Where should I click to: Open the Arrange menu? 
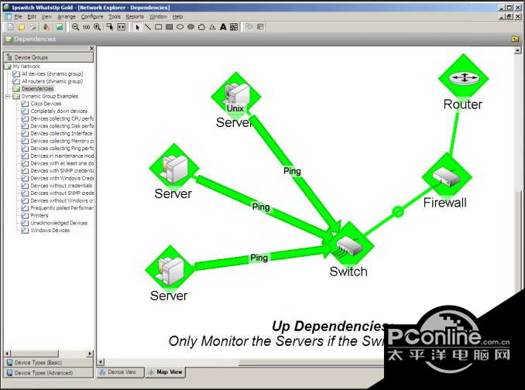(x=67, y=16)
